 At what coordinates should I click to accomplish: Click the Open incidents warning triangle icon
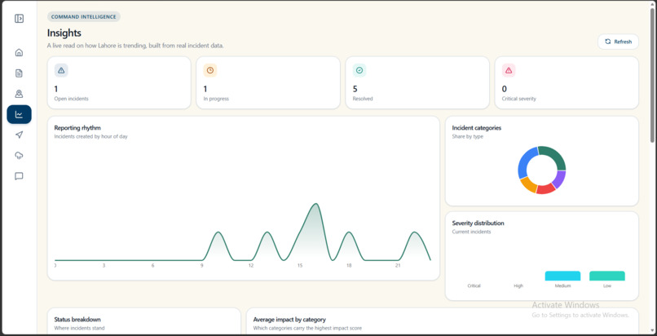[x=61, y=70]
